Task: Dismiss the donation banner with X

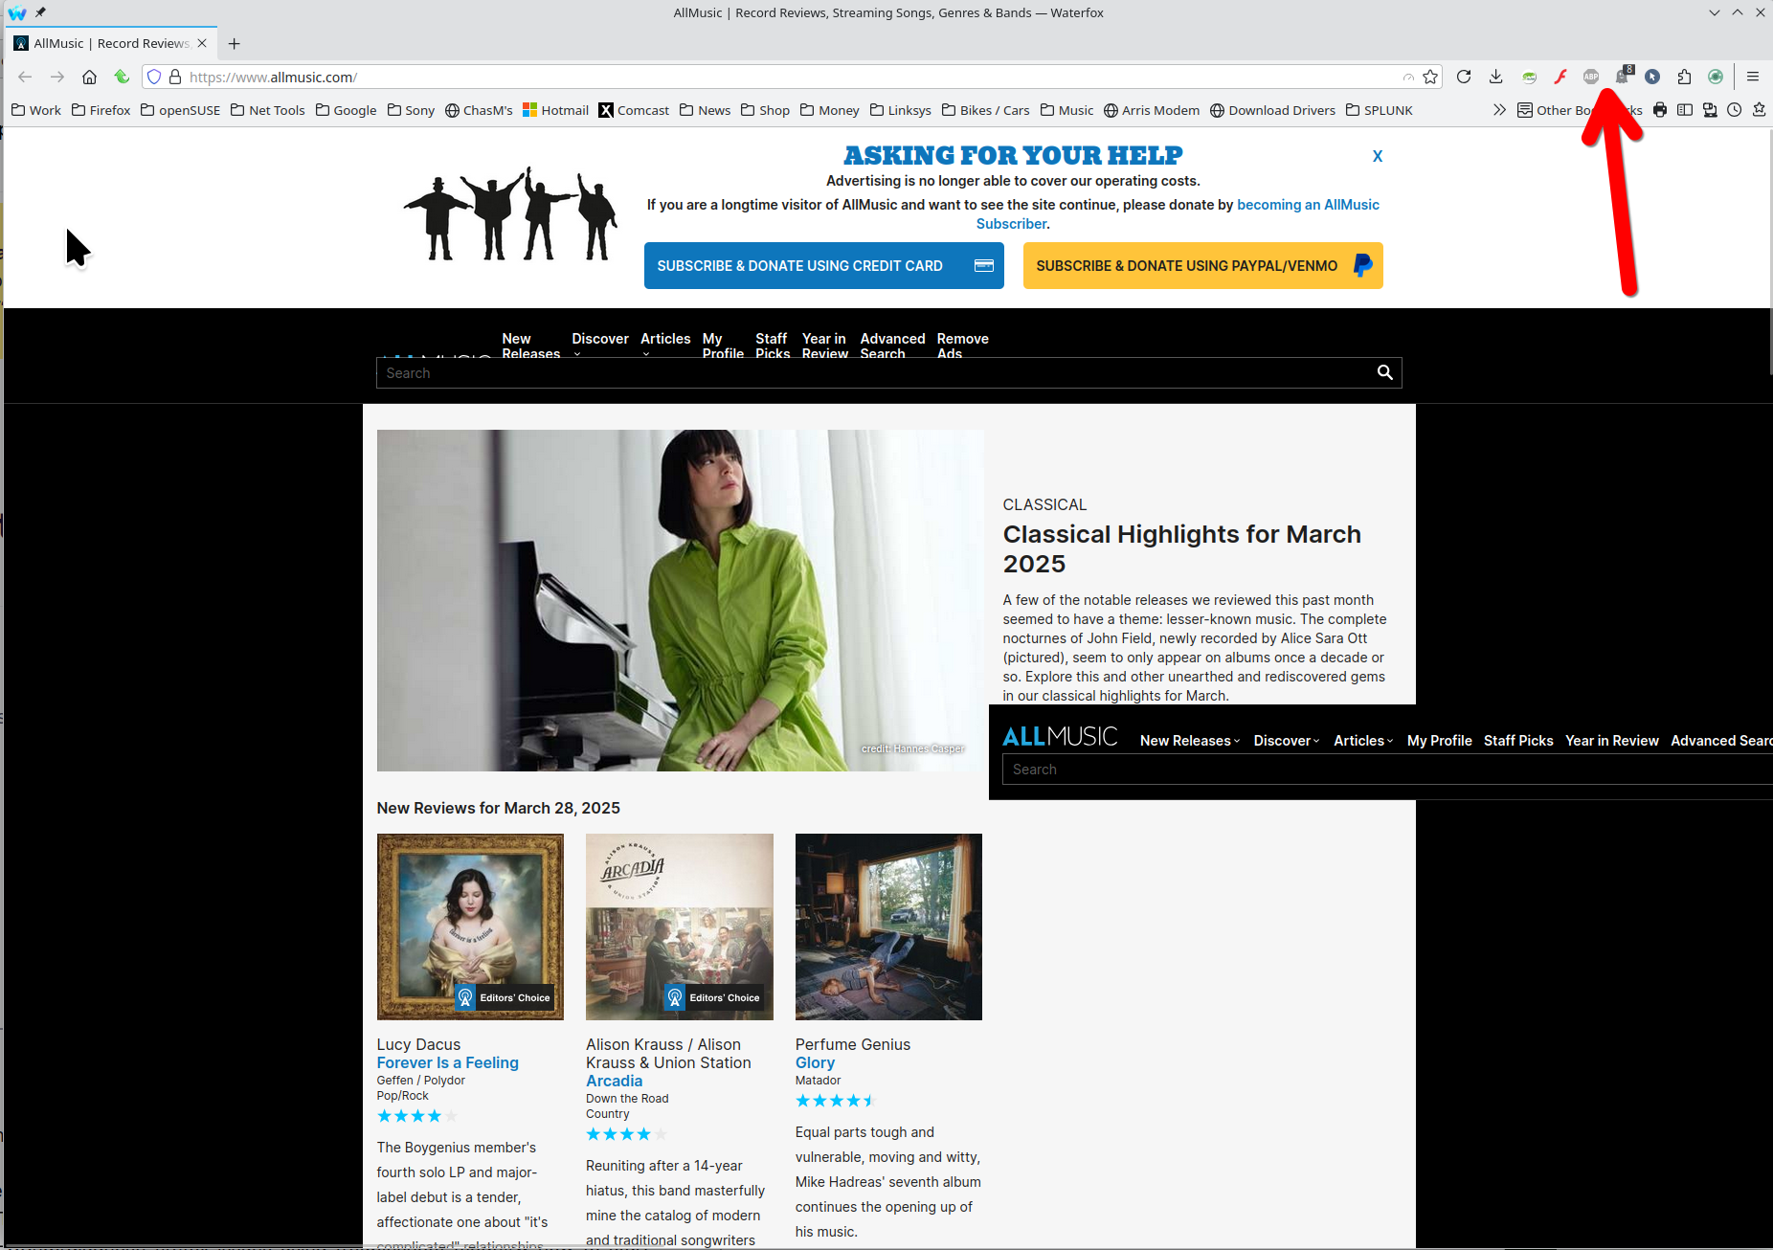Action: point(1378,156)
